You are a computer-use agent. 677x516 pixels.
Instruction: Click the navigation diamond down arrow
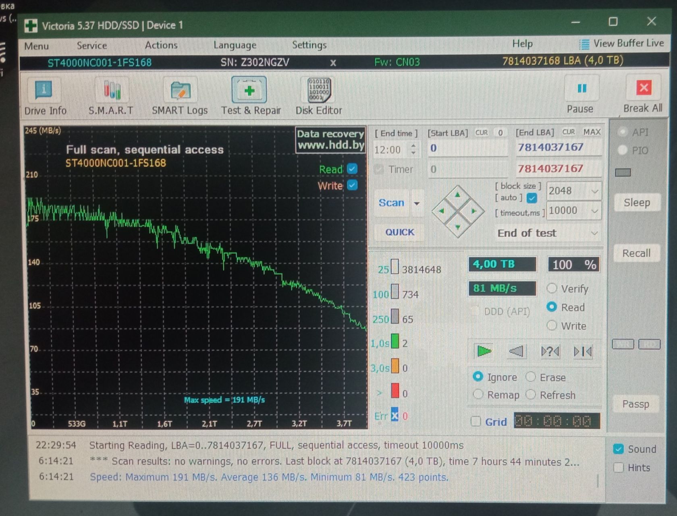[x=458, y=227]
